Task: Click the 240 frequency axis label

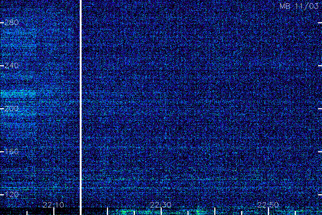Action: (11, 66)
